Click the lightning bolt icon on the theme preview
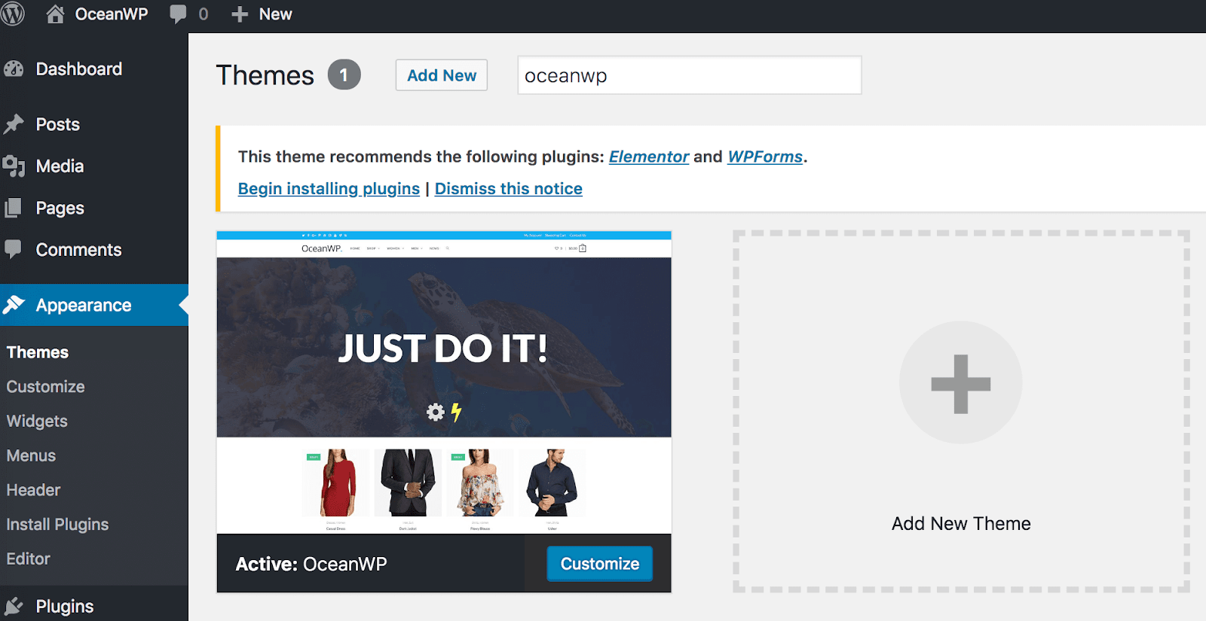Image resolution: width=1206 pixels, height=621 pixels. (456, 412)
